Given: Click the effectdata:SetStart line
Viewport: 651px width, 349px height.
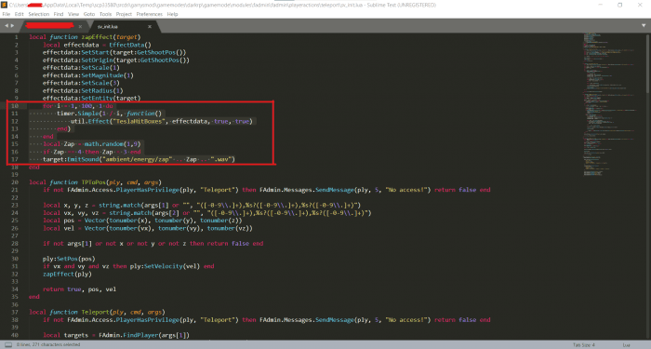Looking at the screenshot, I should [x=114, y=52].
